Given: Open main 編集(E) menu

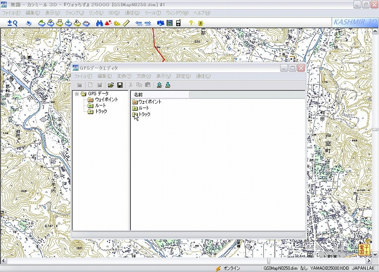Looking at the screenshot, I should 33,13.
